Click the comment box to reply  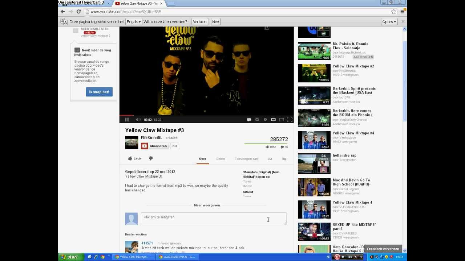pos(214,219)
